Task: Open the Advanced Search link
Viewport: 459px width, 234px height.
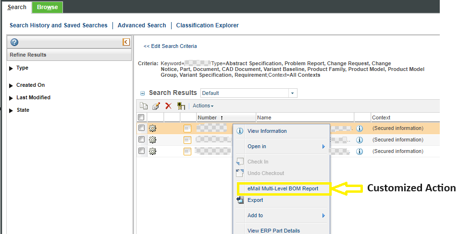Action: [x=142, y=25]
